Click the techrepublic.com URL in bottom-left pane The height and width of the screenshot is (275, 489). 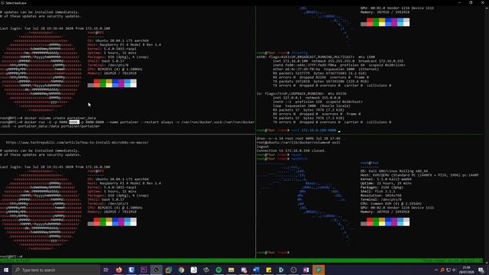[x=77, y=143]
